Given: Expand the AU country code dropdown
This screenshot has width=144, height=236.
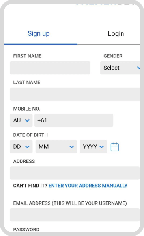Looking at the screenshot, I should tap(21, 120).
